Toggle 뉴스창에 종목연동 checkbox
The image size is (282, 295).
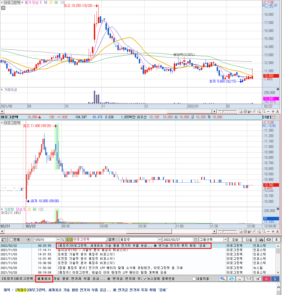(x=145, y=279)
